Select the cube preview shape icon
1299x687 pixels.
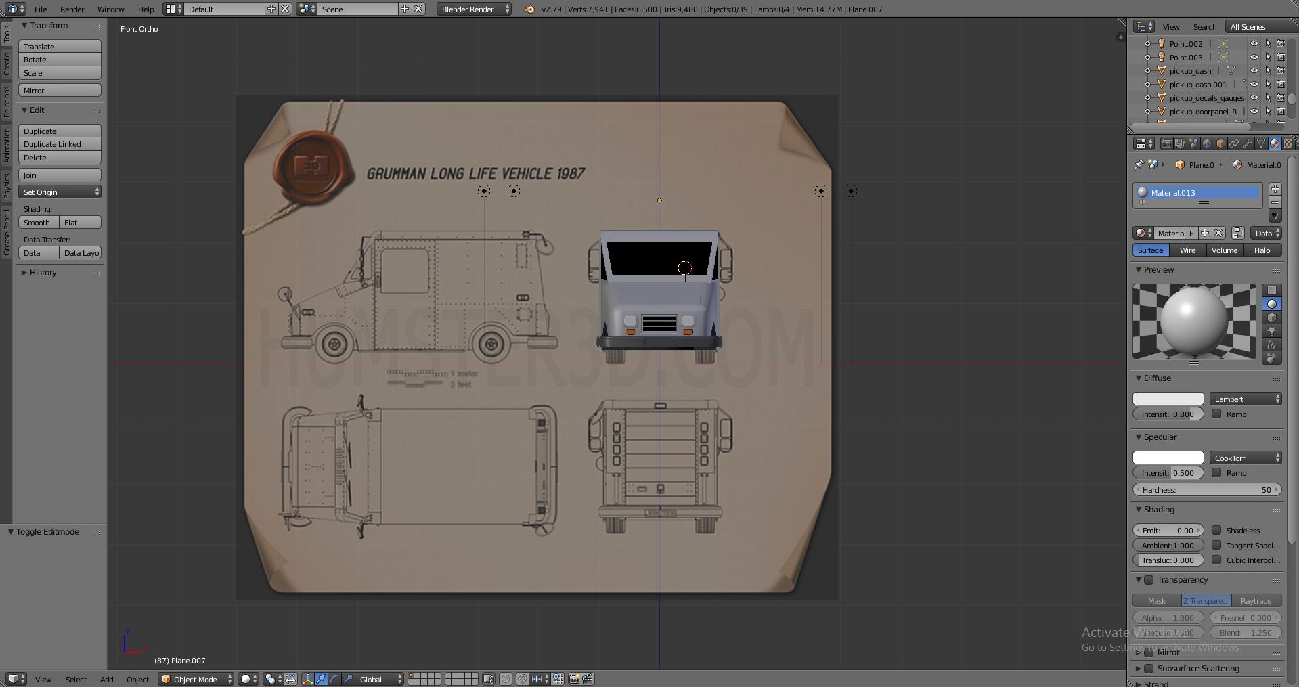(1272, 317)
